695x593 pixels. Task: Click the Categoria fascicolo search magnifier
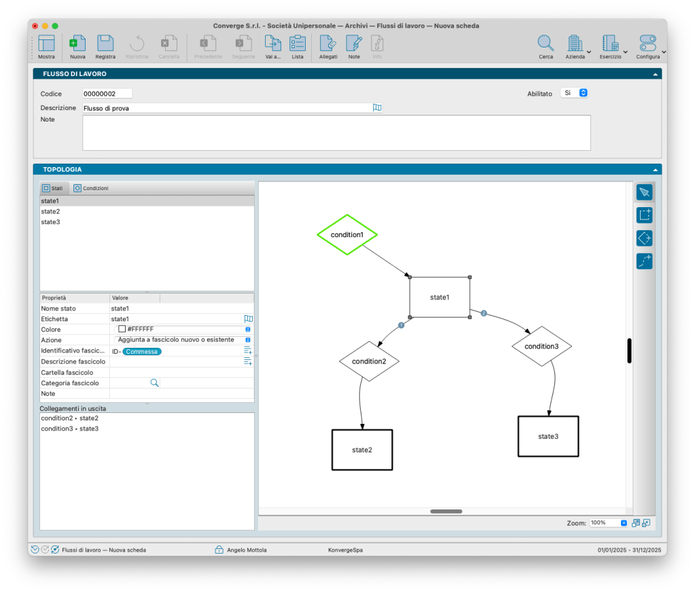(154, 383)
